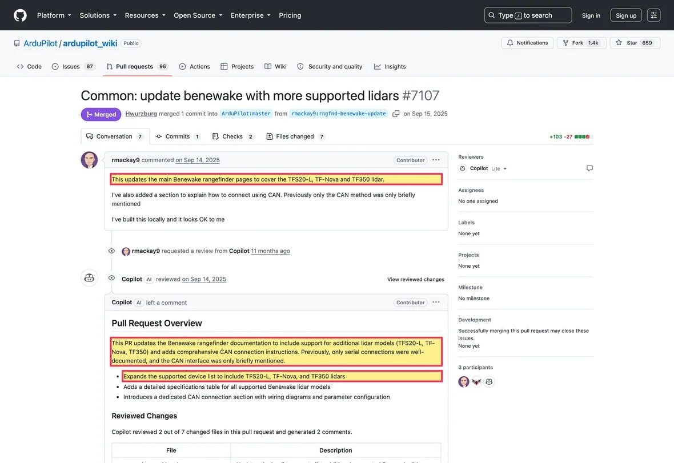674x463 pixels.
Task: Switch to the Code tab
Action: tap(29, 67)
